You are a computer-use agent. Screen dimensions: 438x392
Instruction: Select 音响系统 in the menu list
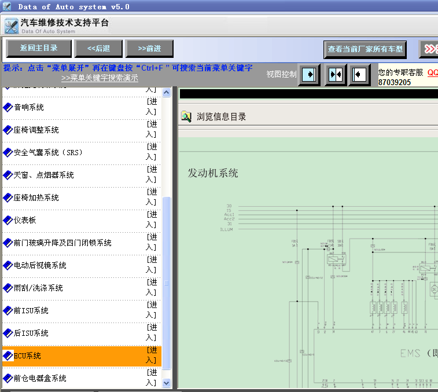click(29, 107)
